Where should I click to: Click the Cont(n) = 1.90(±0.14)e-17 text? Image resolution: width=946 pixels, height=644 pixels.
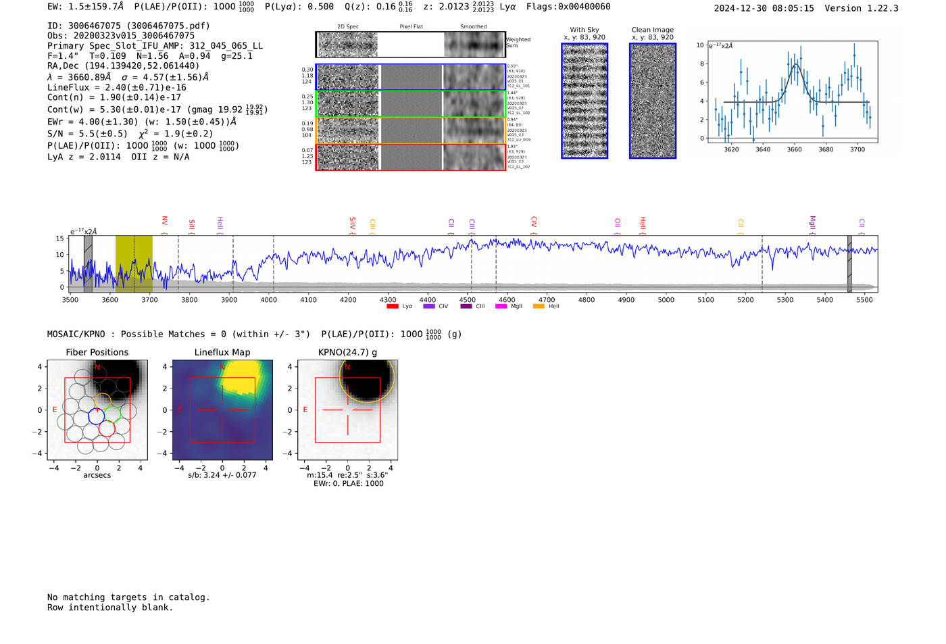114,97
